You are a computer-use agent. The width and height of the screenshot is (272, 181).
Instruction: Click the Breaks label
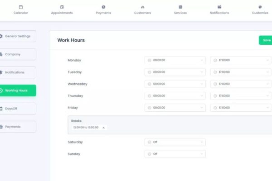coord(76,121)
